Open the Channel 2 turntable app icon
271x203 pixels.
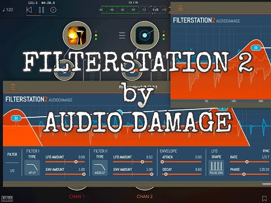(145, 36)
